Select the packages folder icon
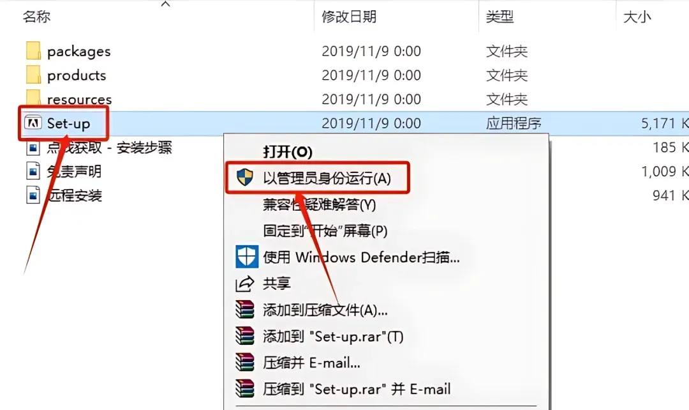Image resolution: width=689 pixels, height=410 pixels. point(33,51)
